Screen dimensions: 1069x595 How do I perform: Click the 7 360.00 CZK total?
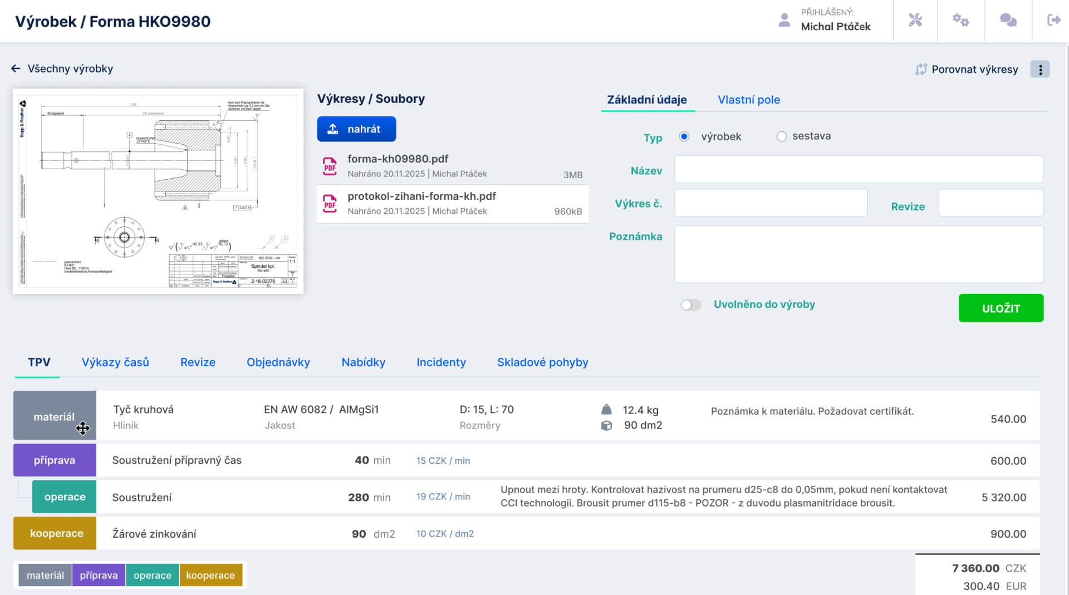(x=989, y=568)
